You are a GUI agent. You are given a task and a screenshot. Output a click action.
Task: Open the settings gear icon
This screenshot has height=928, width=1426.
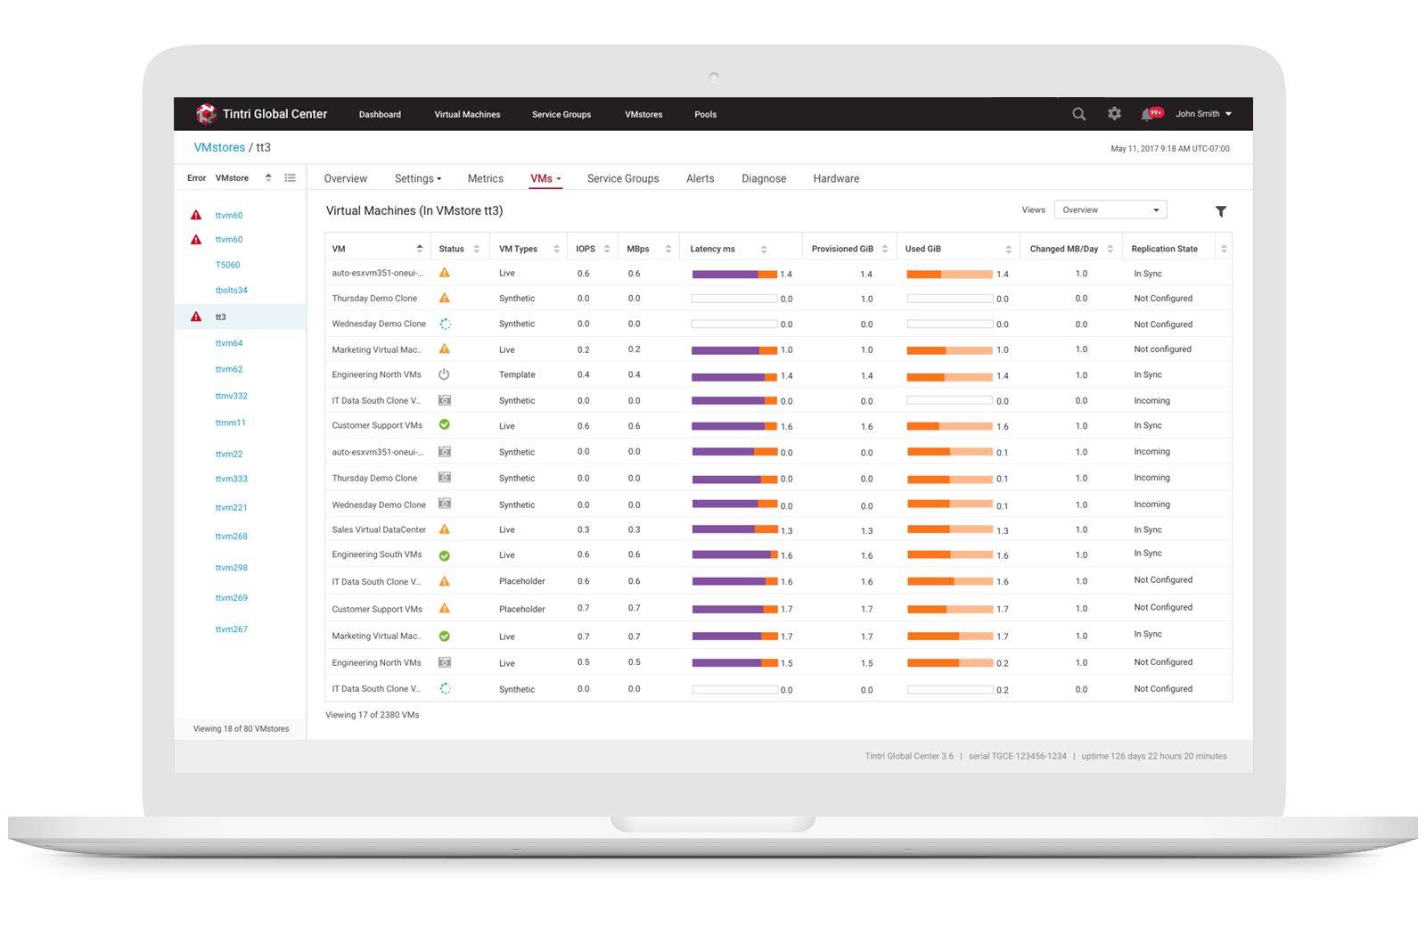tap(1114, 114)
